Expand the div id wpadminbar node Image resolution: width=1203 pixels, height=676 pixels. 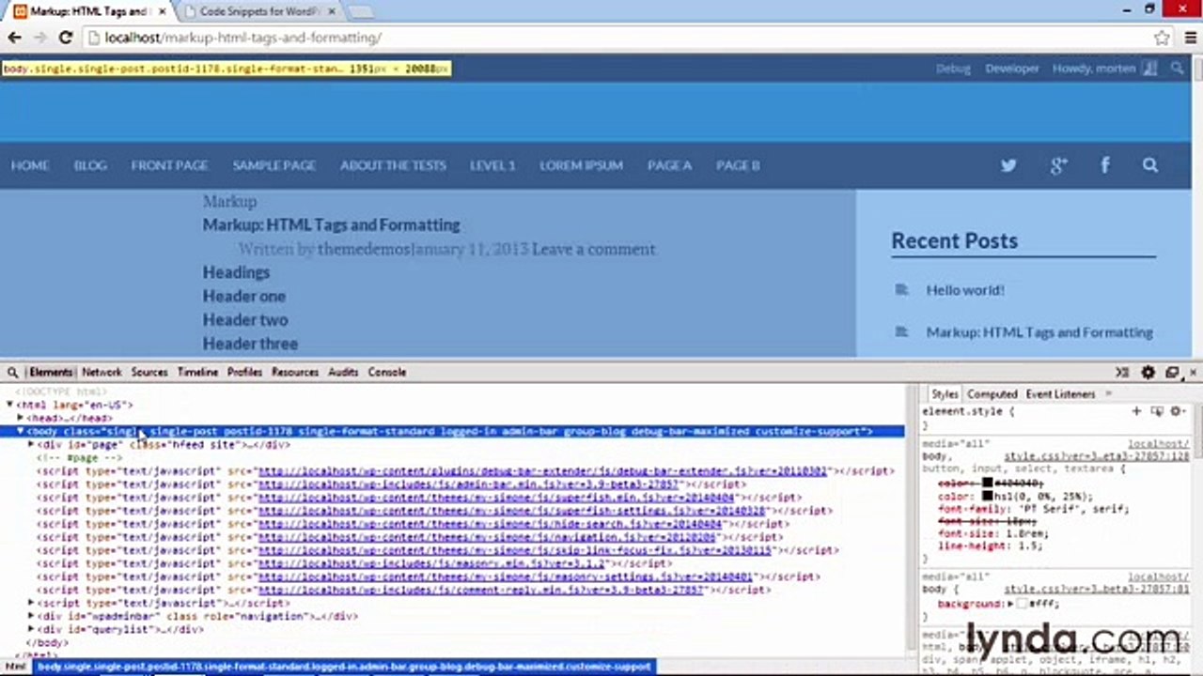tap(31, 616)
